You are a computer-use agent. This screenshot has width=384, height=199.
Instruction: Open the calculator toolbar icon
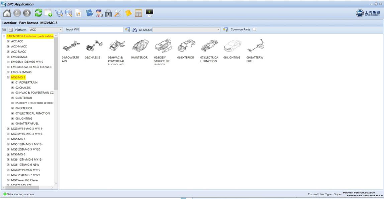tap(138, 13)
